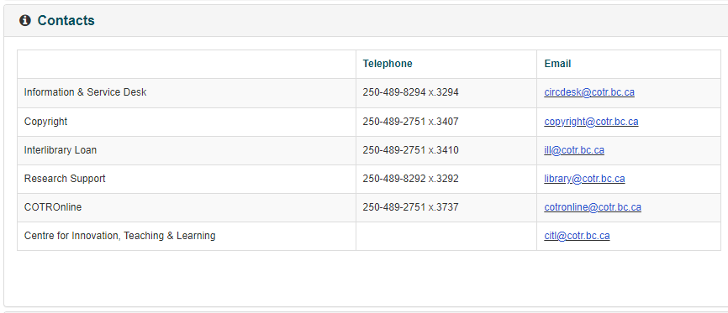728x313 pixels.
Task: Select the Information & Service Desk row label
Action: click(85, 92)
